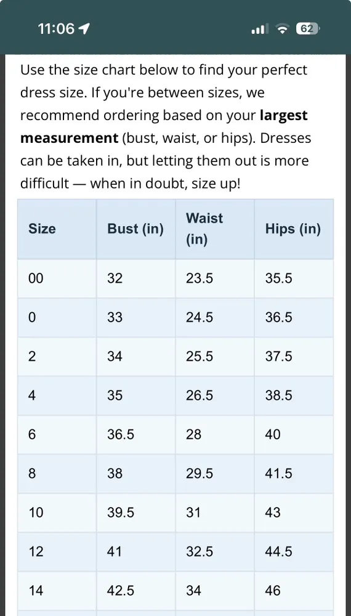Tap the bust value 34 for size 2

[115, 356]
